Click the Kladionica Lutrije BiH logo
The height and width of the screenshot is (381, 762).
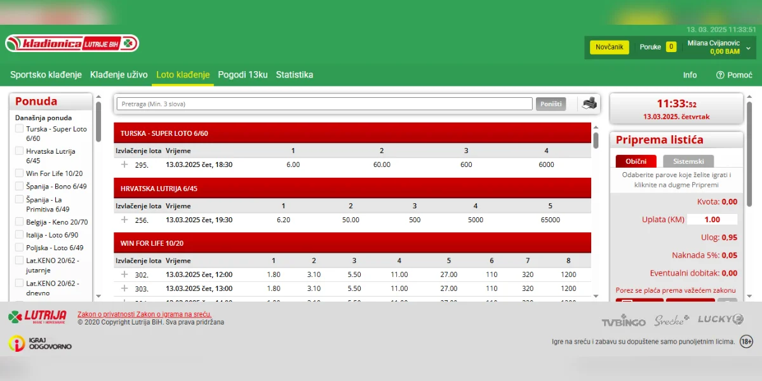72,44
